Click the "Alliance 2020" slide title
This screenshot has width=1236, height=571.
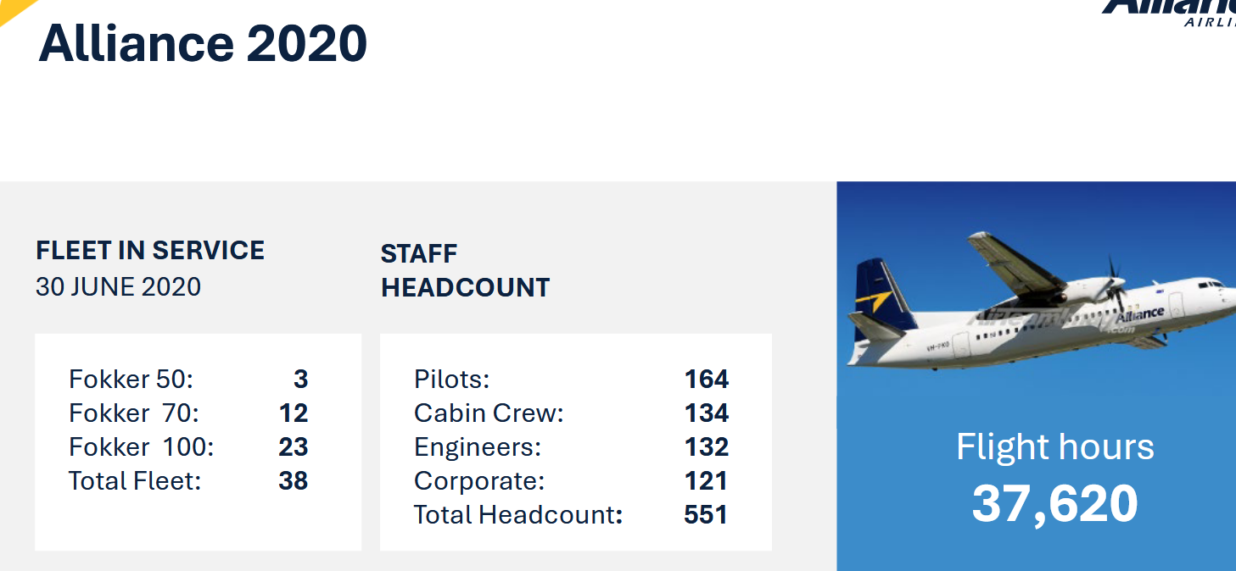tap(203, 43)
